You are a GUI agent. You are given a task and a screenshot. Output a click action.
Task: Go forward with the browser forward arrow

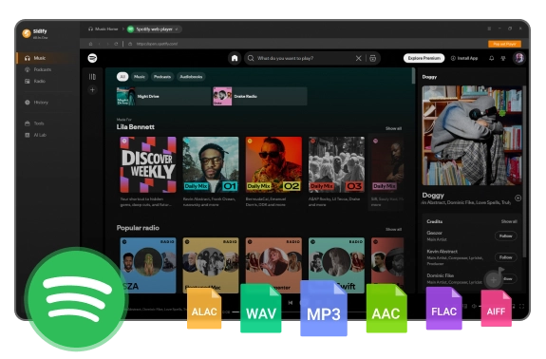pos(107,44)
